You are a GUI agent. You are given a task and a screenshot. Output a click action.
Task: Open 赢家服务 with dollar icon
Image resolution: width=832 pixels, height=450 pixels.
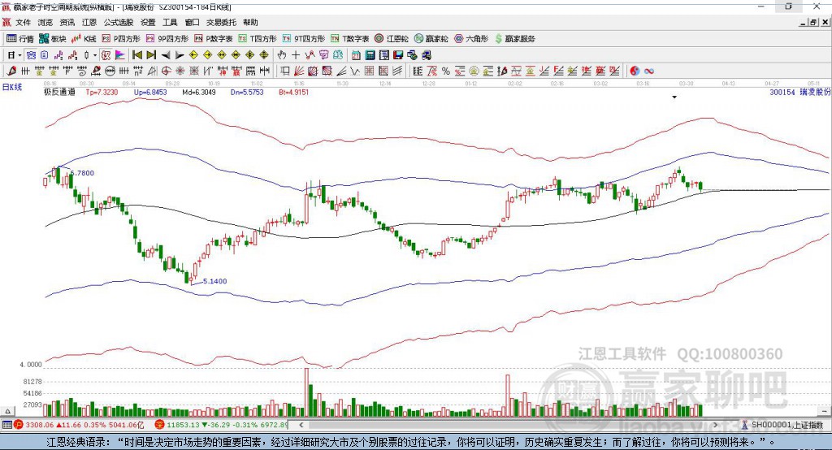click(515, 39)
